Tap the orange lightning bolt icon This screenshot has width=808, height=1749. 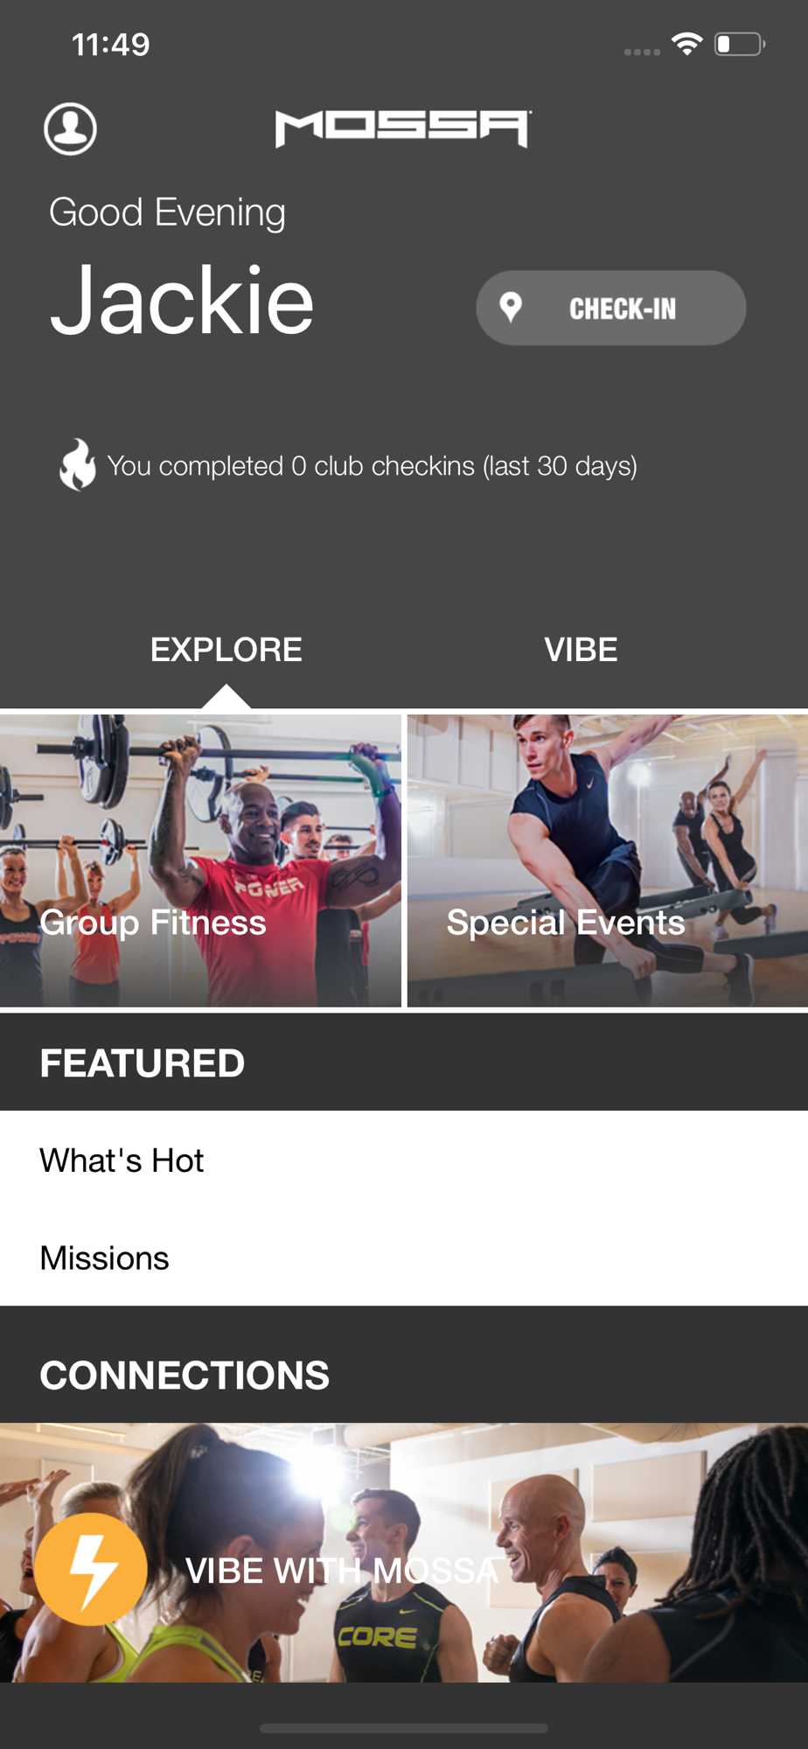[x=91, y=1569]
